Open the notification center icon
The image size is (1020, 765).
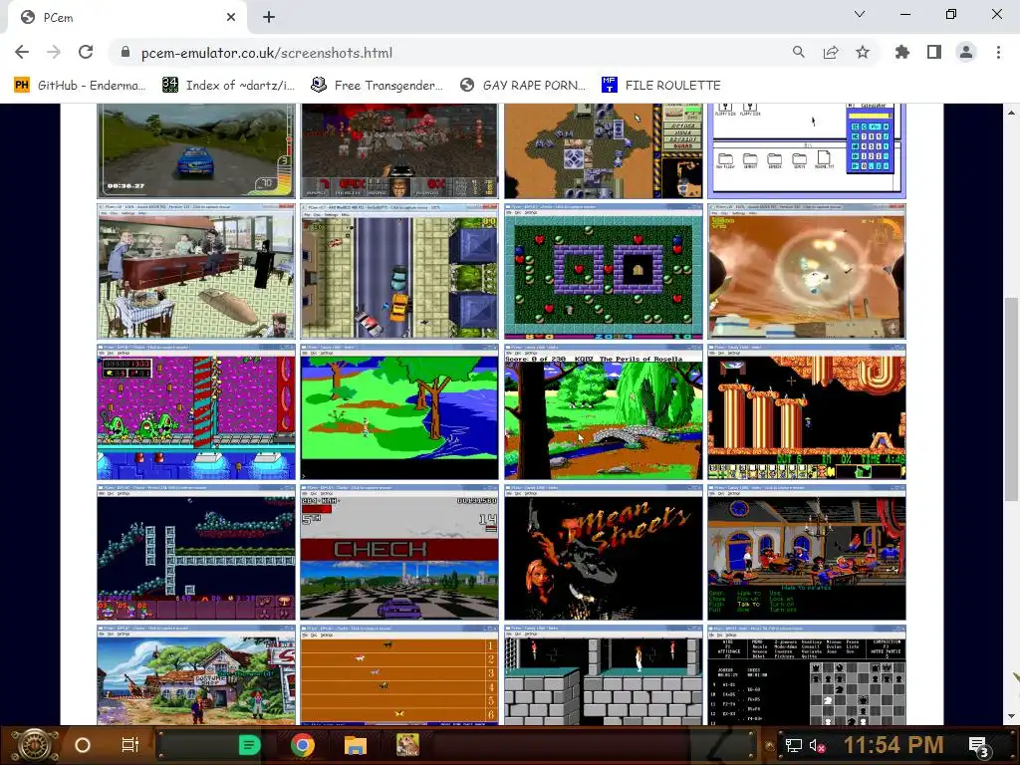(x=978, y=745)
